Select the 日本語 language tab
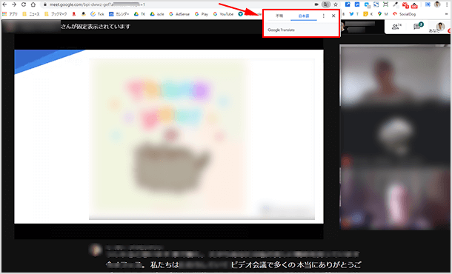Viewport: 452px width, 274px height. 304,16
